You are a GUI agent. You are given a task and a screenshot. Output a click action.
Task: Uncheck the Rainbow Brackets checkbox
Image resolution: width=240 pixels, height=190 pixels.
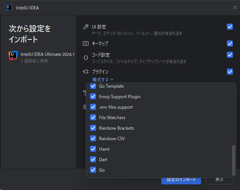tap(93, 128)
